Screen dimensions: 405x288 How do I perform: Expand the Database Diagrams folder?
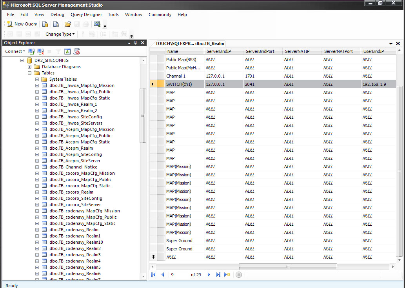pos(30,67)
